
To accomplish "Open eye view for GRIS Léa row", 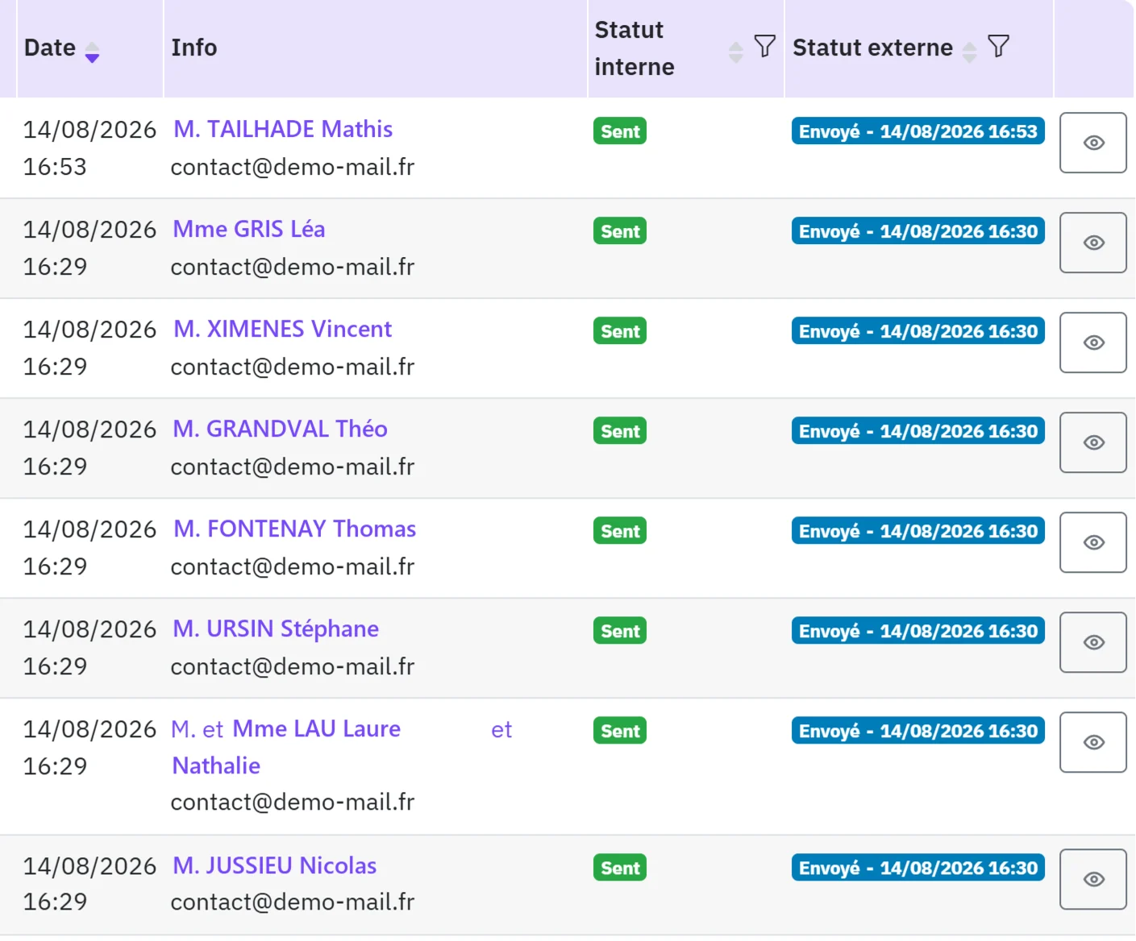I will pyautogui.click(x=1092, y=243).
